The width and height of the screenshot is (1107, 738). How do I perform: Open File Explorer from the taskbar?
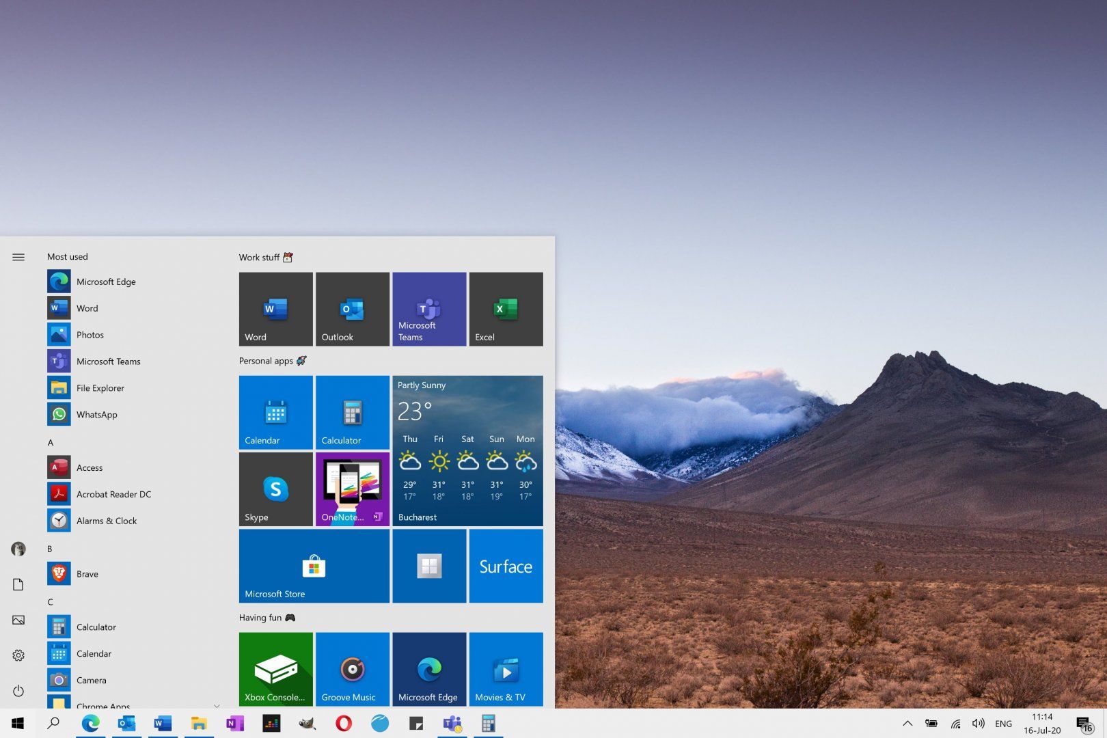[199, 723]
